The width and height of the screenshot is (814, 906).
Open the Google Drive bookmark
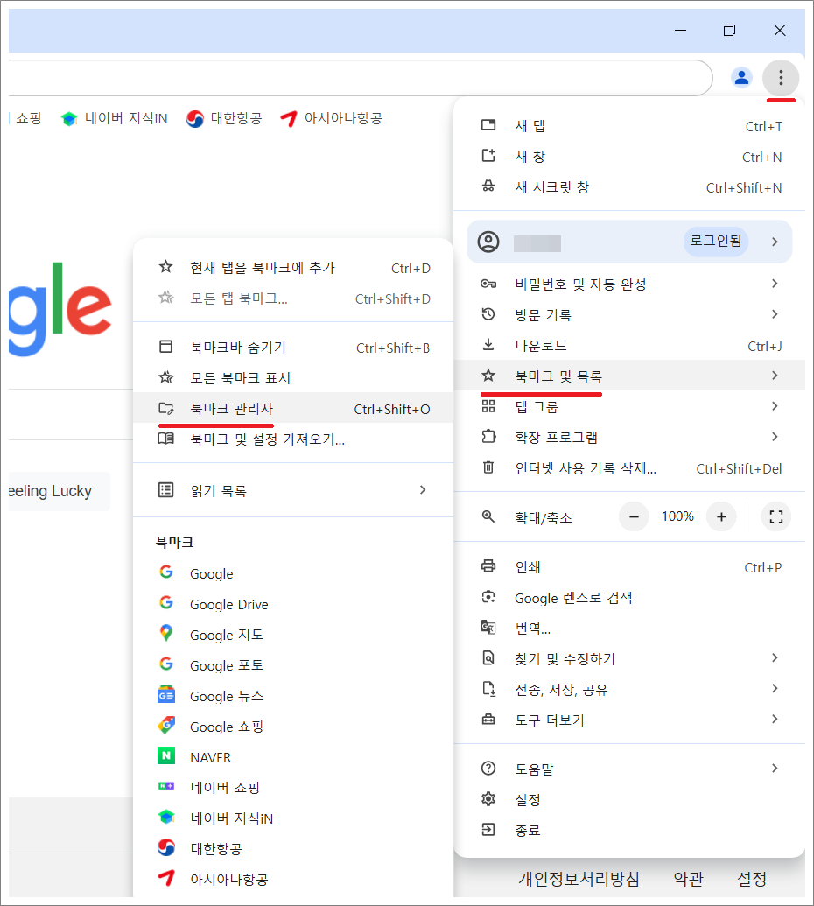coord(228,603)
